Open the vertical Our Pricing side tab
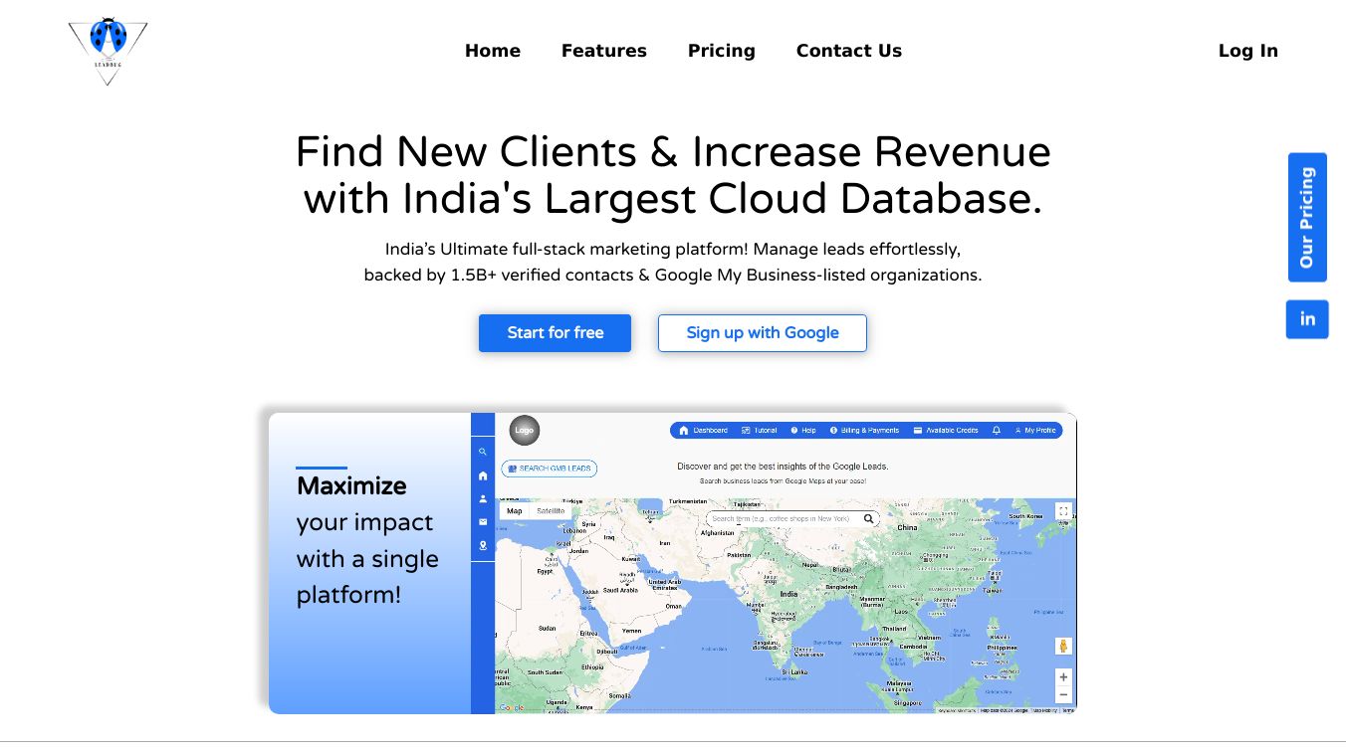Screen dimensions: 1346x756 click(x=1307, y=217)
